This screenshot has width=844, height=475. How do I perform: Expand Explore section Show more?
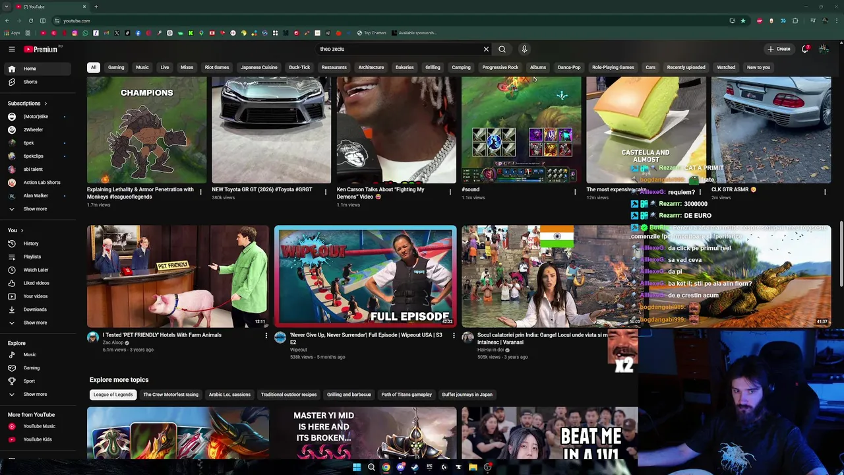(35, 395)
